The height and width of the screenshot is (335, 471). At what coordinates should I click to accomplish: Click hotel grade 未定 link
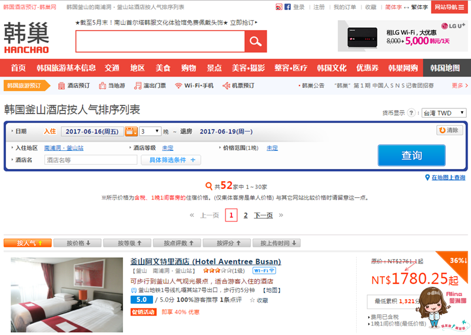coord(168,148)
